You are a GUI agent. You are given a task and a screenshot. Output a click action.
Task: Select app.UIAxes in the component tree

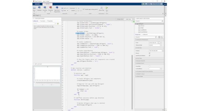(x=141, y=26)
